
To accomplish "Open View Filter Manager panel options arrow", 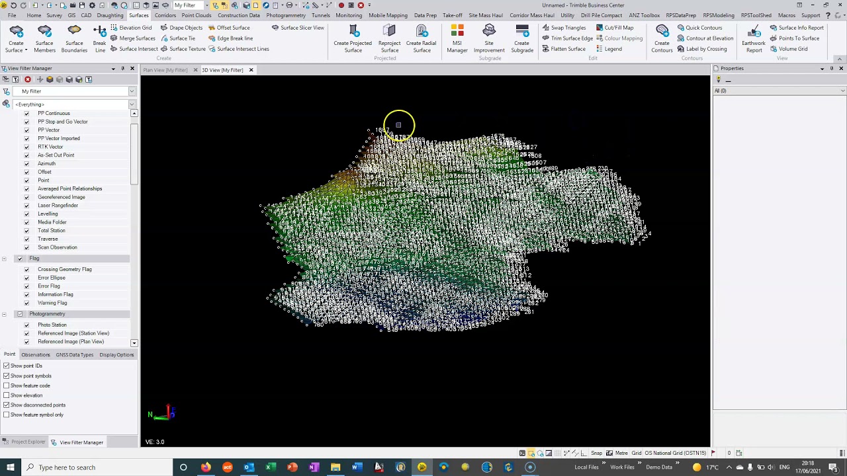I will (113, 69).
